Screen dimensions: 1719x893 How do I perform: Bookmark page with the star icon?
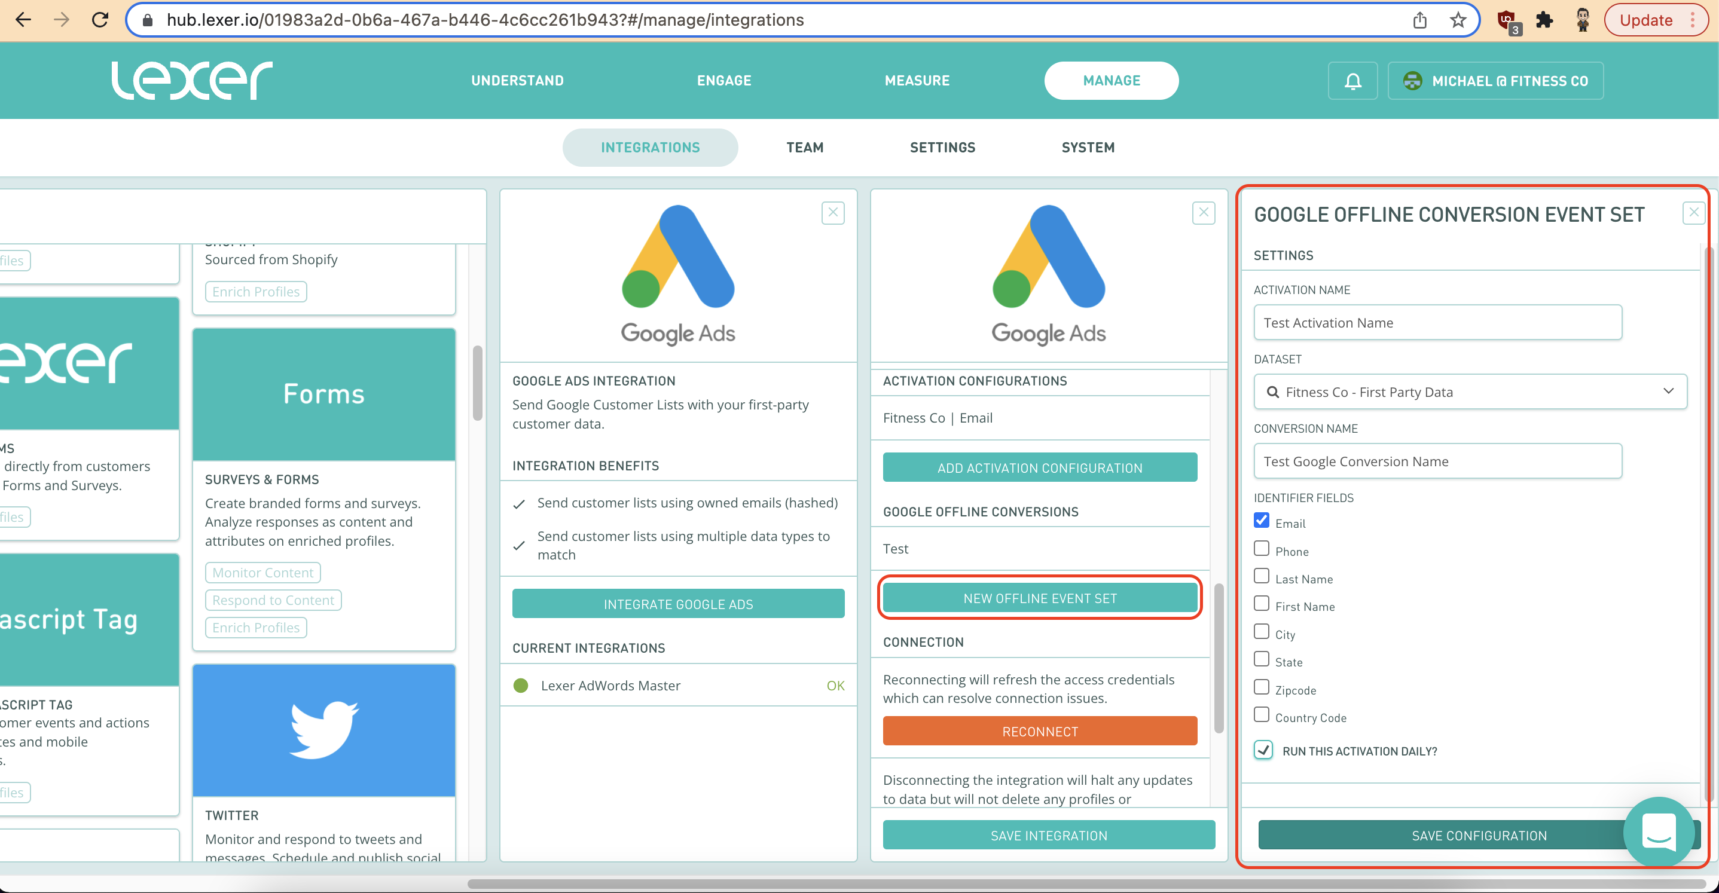(1458, 19)
